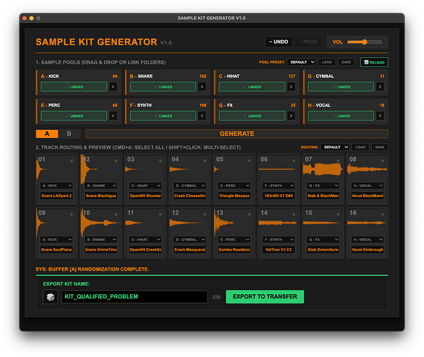Open the ROUTING preset dropdown
Viewport: 424px width, 357px height.
(335, 147)
